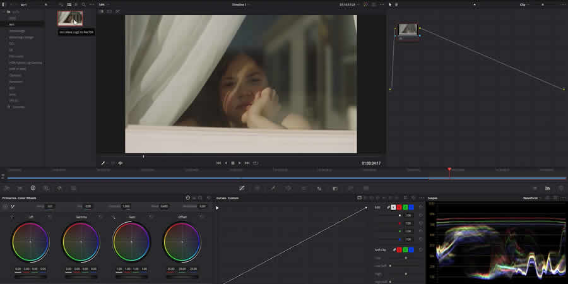Open the viewer zoom percentage dropdown
Image resolution: width=568 pixels, height=284 pixels.
pos(102,4)
